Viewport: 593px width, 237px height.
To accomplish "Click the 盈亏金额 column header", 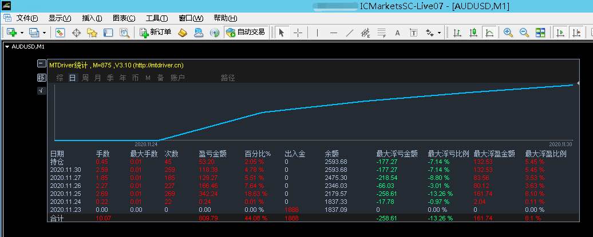I will 212,154.
